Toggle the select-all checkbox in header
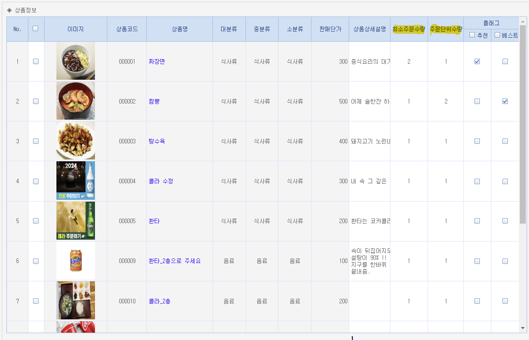 tap(36, 28)
